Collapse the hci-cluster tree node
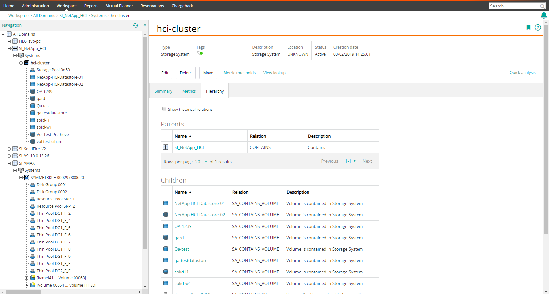Viewport: 549px width, 294px height. point(21,63)
